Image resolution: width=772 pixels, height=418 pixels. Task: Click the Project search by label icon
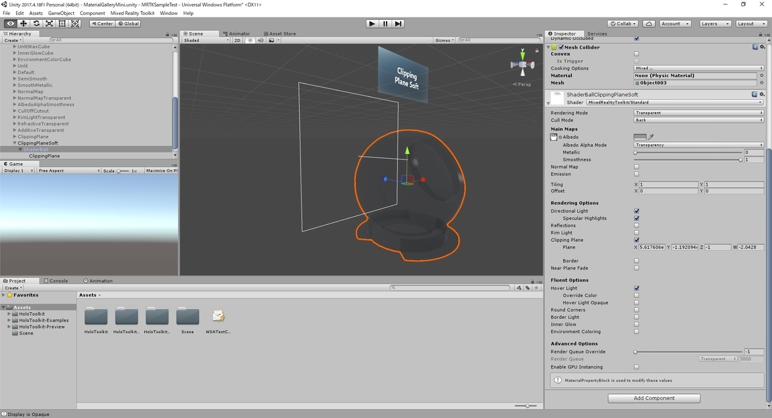[x=529, y=288]
